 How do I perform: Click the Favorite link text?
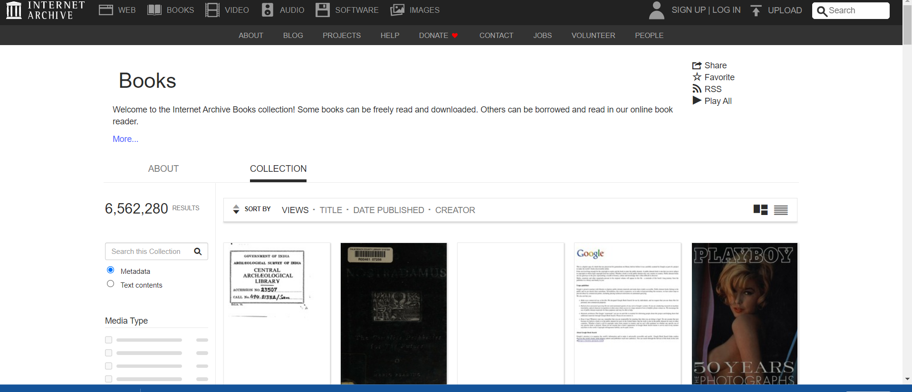720,77
